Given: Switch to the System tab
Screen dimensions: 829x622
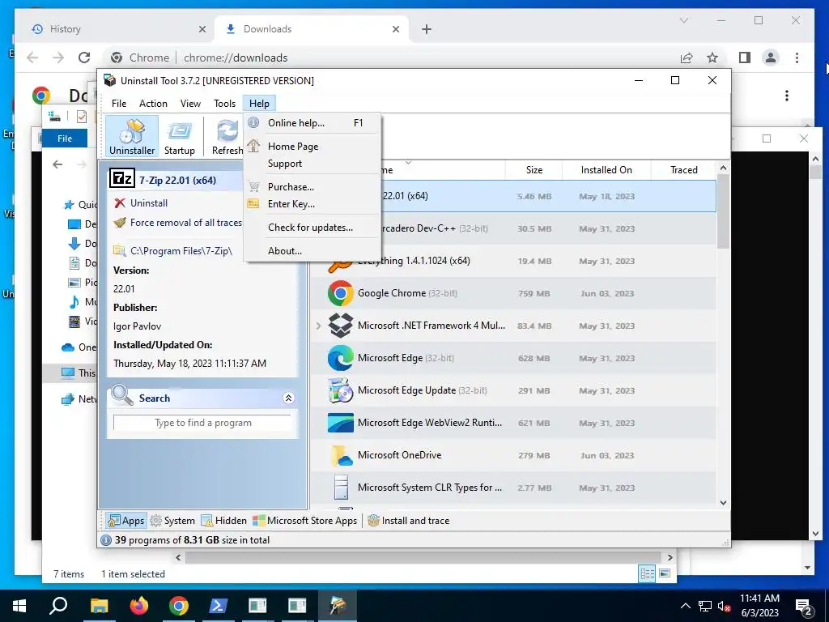Looking at the screenshot, I should [173, 521].
